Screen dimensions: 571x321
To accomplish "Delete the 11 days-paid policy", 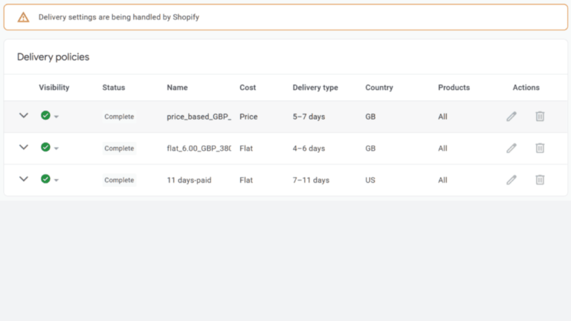I will tap(540, 180).
